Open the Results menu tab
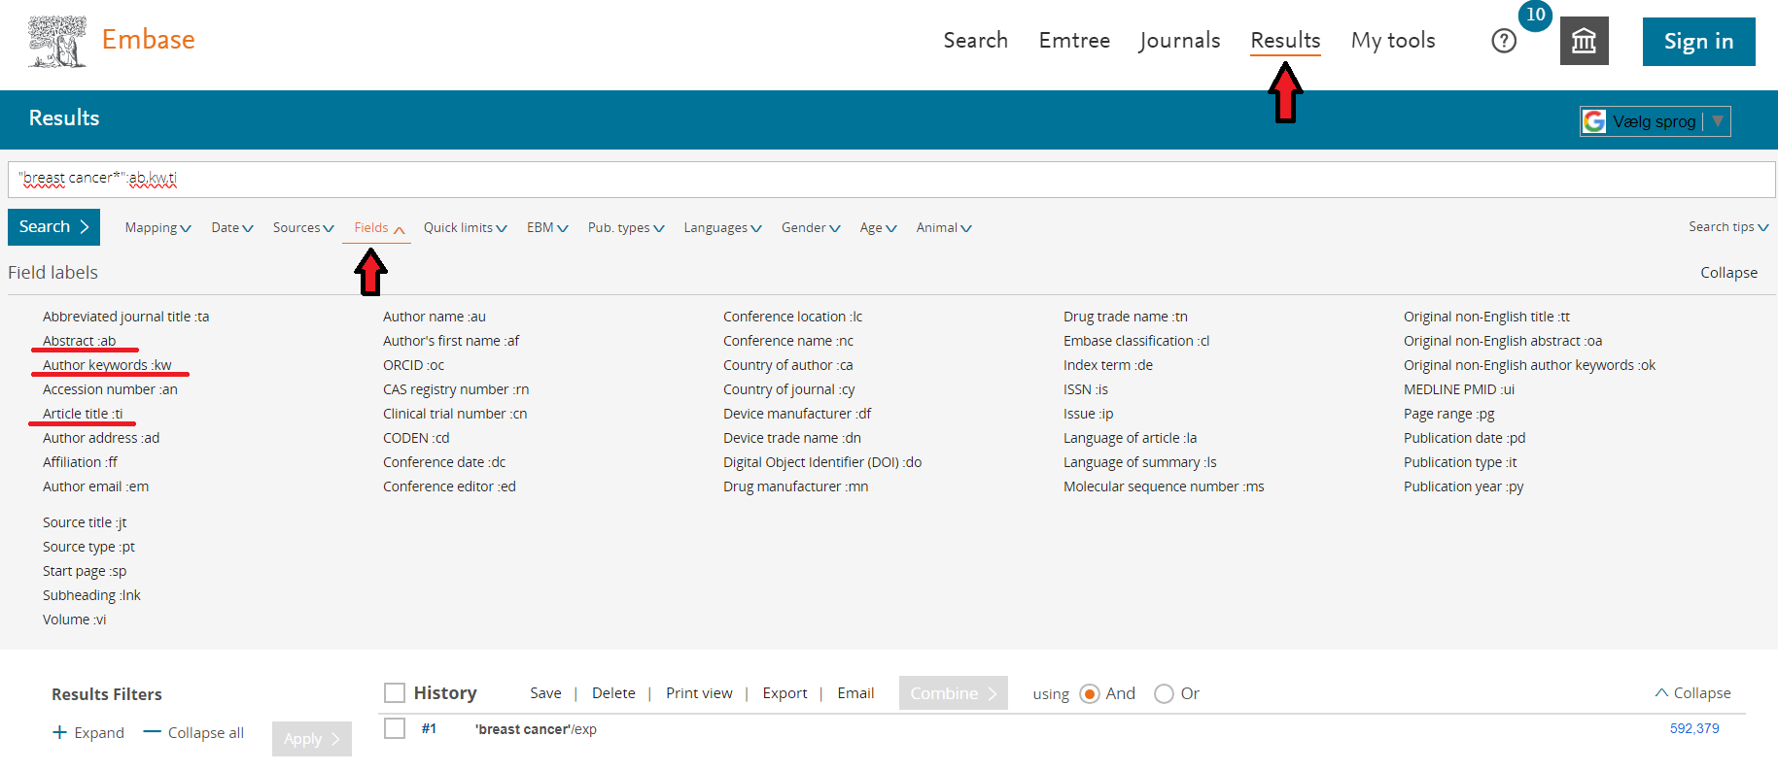 click(1285, 40)
